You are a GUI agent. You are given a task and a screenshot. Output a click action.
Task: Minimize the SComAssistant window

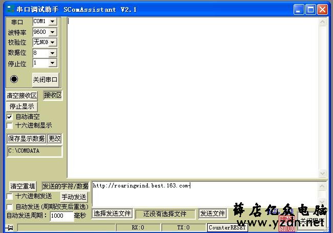coord(299,10)
